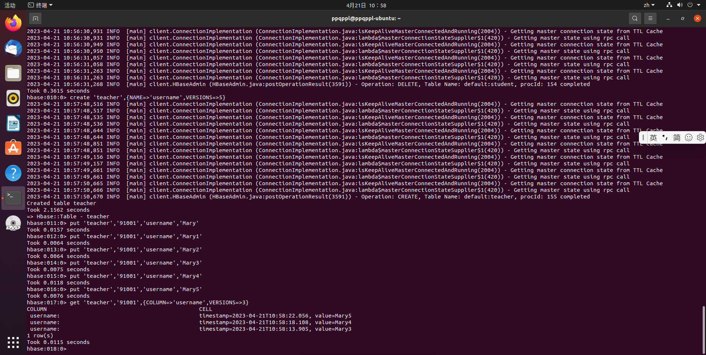Click the hbase:018:0> prompt line
The image size is (706, 355).
click(47, 349)
